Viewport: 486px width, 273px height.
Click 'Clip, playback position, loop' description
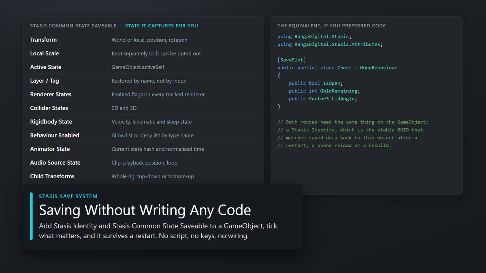[145, 163]
